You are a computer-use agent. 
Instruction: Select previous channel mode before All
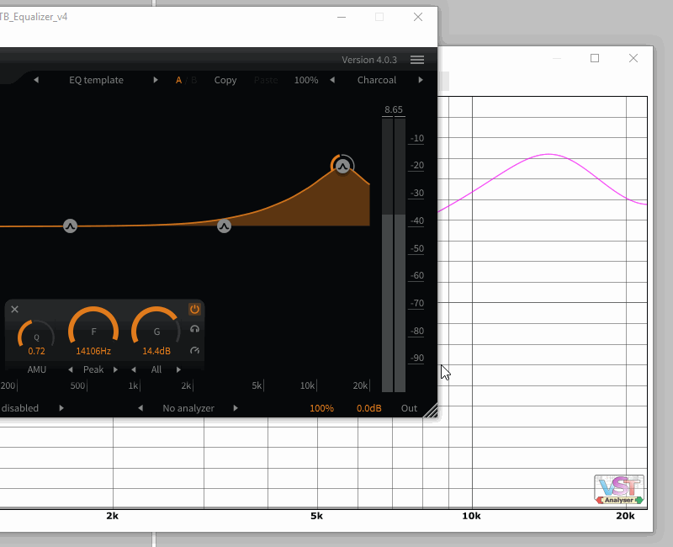tap(134, 369)
